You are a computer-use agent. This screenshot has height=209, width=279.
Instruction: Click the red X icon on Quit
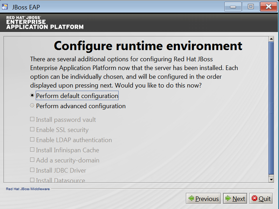coord(254,198)
